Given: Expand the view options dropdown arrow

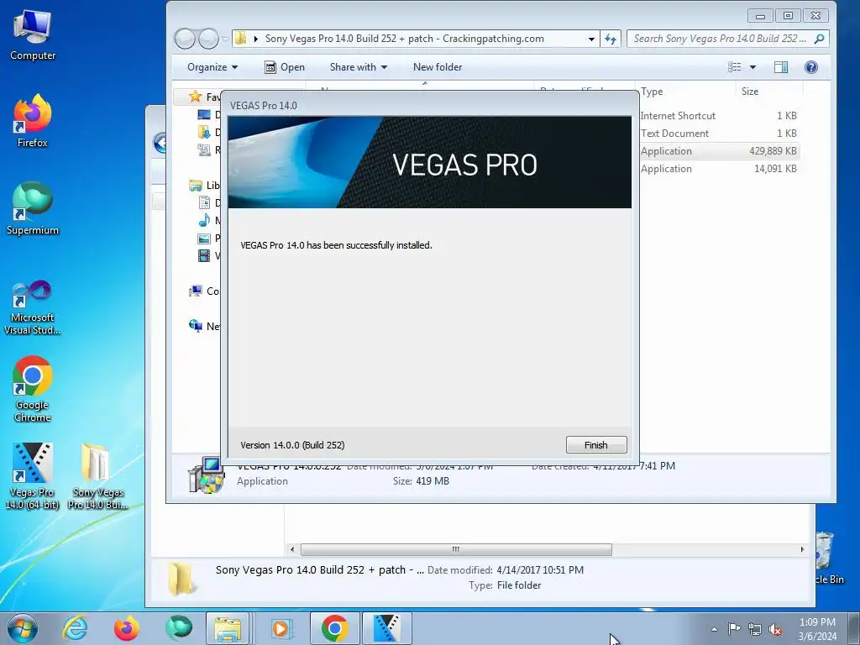Looking at the screenshot, I should [x=752, y=67].
